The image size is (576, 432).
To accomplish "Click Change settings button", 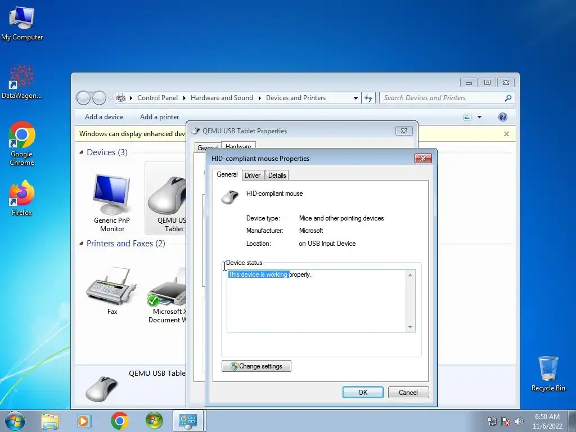I will coord(256,366).
